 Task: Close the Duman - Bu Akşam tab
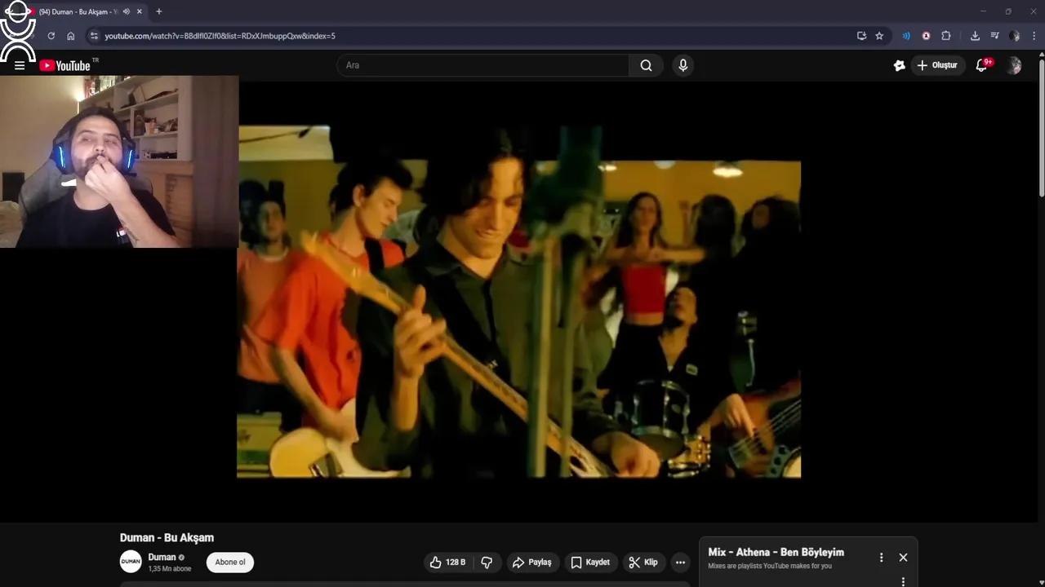click(140, 11)
